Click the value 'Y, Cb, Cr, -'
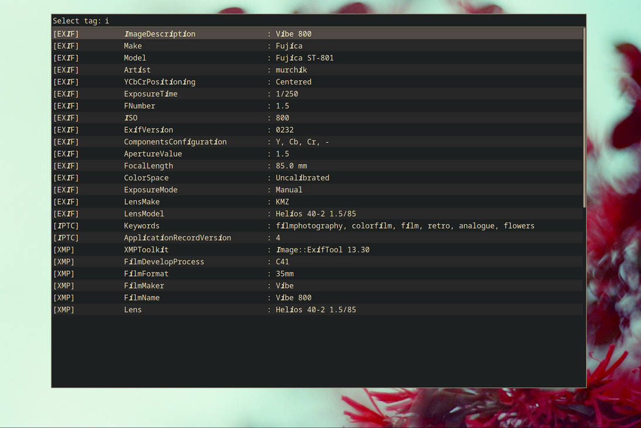 (302, 142)
